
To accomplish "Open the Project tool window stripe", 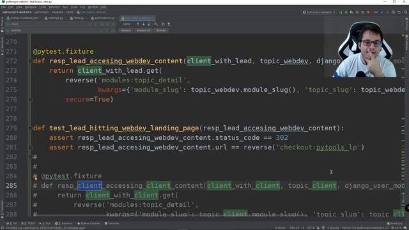I will pyautogui.click(x=2, y=25).
